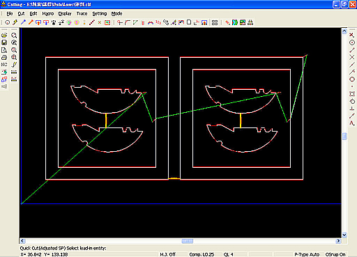Toggle M.J. Off status indicator
This screenshot has width=357, height=257.
pyautogui.click(x=167, y=254)
